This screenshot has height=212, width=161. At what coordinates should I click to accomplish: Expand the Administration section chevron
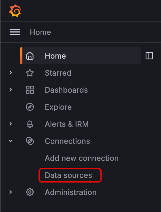pos(11,192)
